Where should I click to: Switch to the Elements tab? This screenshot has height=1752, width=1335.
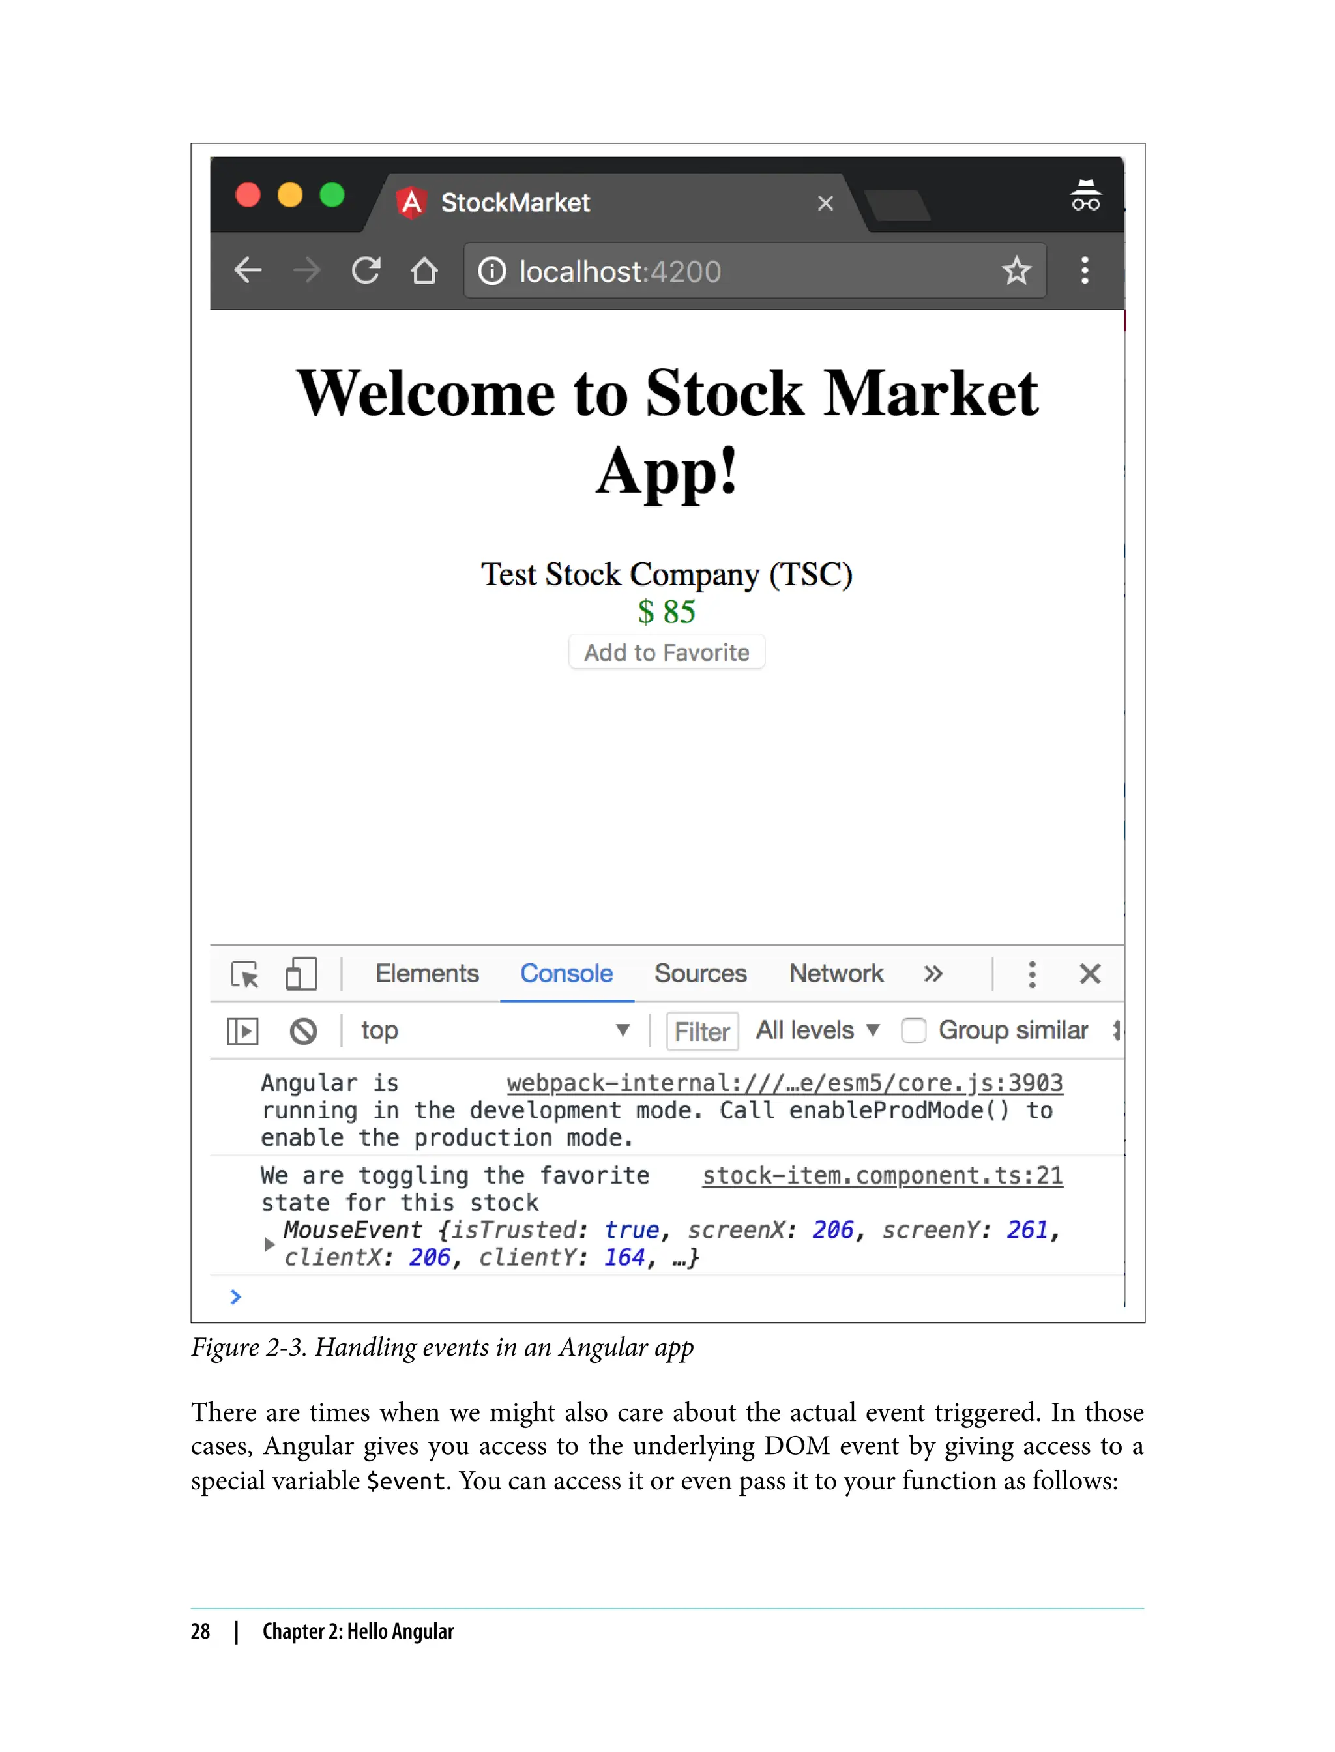click(427, 974)
